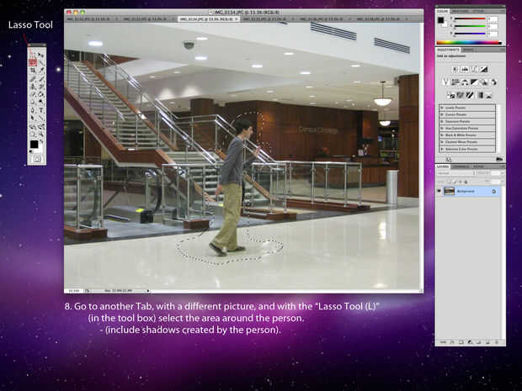Select the Eraser tool

[x=33, y=94]
